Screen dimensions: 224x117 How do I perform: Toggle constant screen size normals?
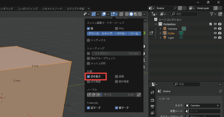coord(139,95)
